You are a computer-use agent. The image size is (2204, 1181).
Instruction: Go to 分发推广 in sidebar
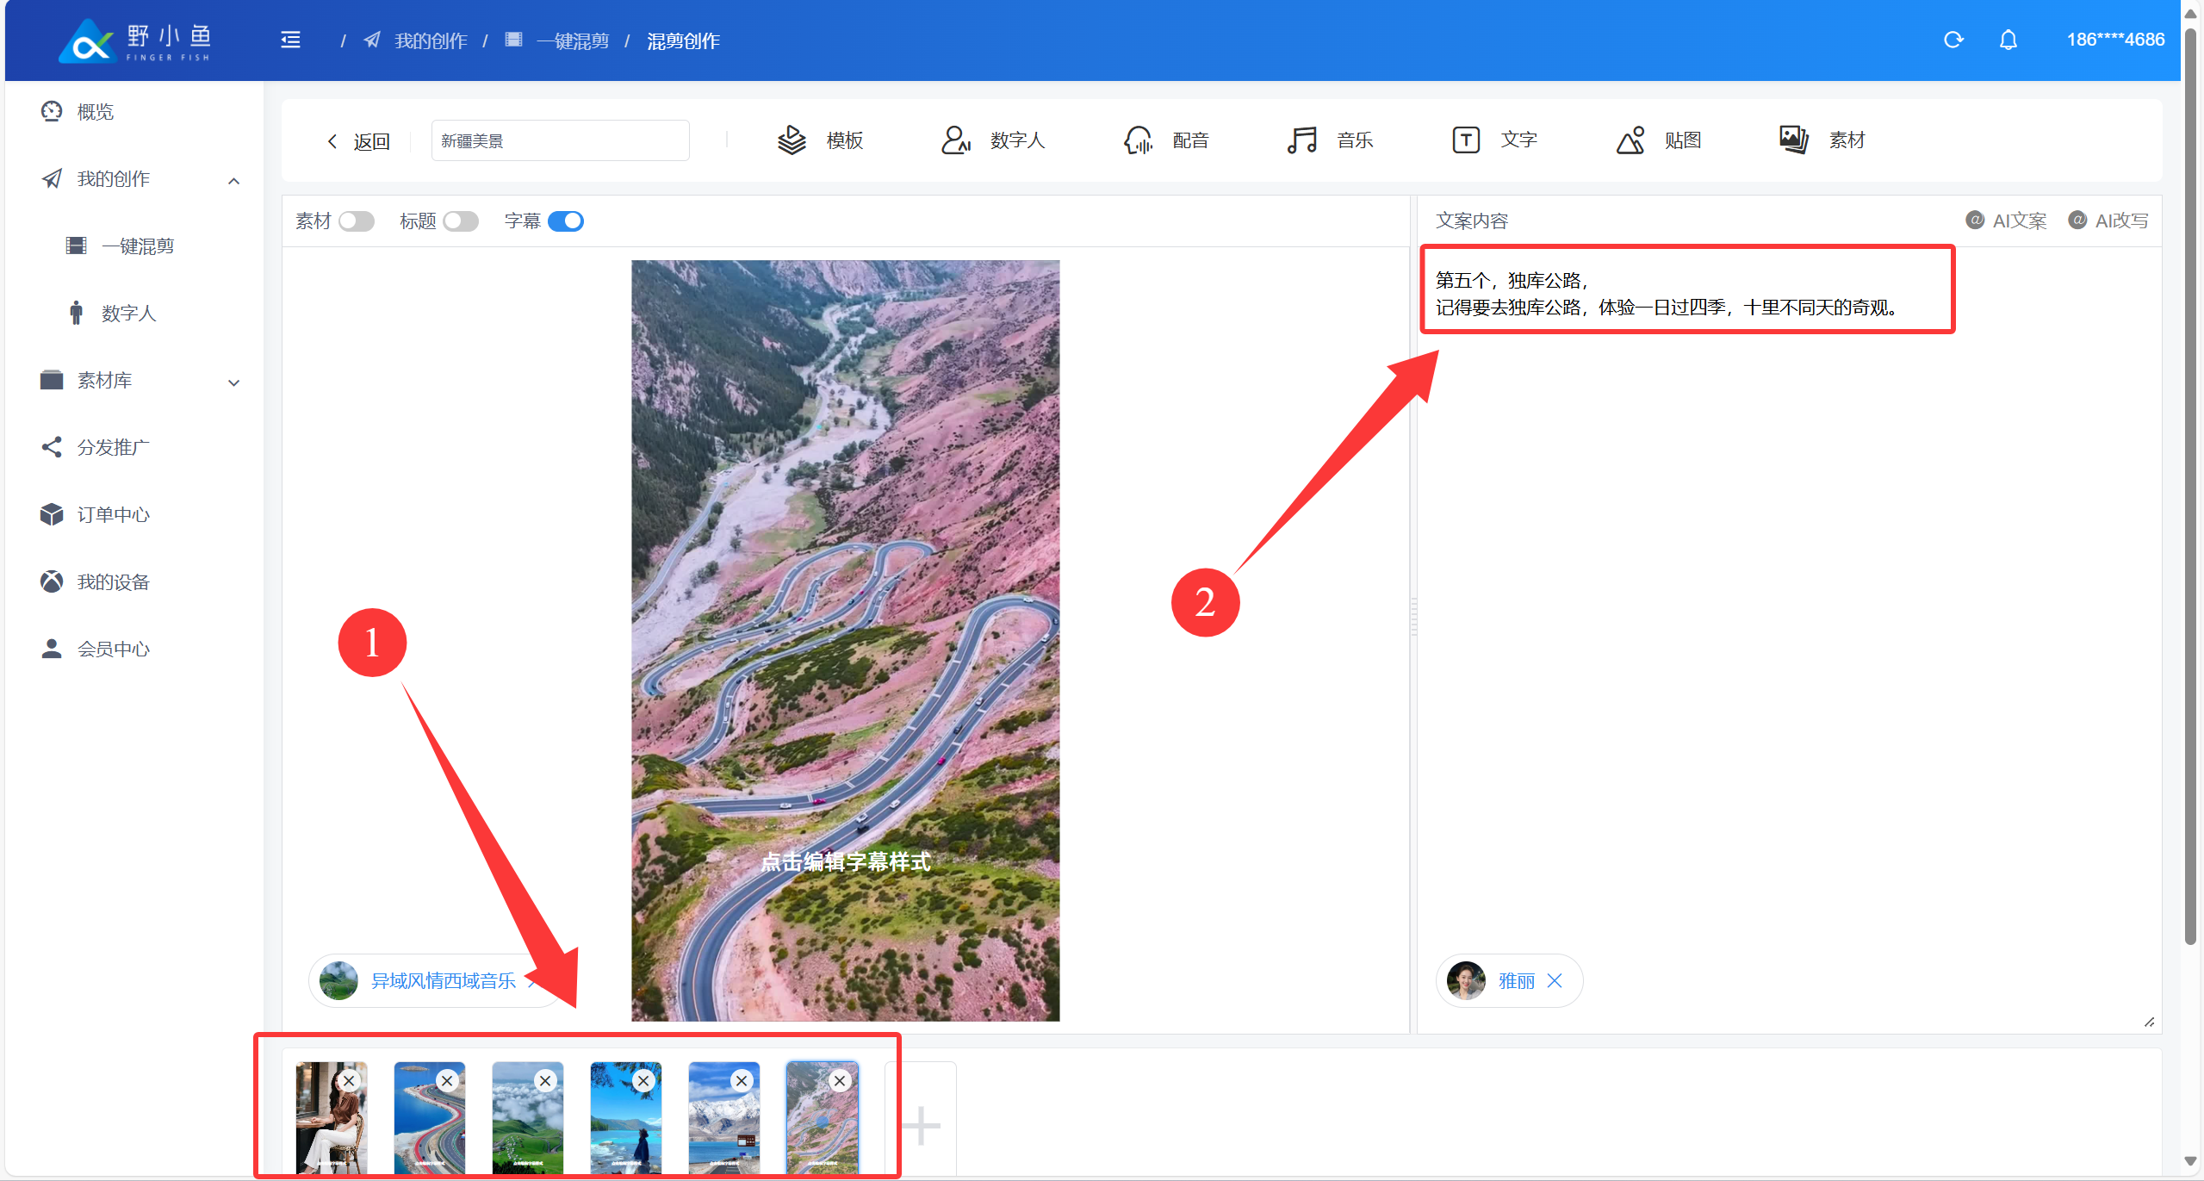[113, 447]
